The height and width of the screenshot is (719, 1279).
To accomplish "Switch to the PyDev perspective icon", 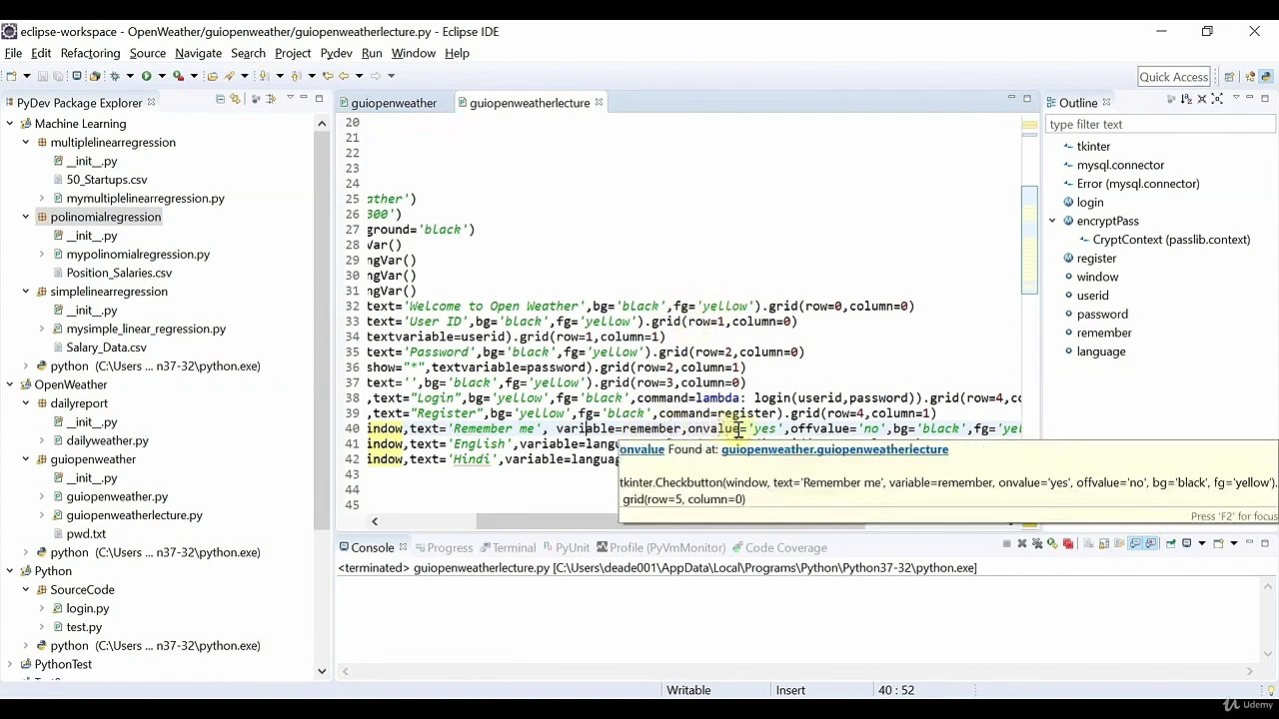I will pyautogui.click(x=1266, y=77).
